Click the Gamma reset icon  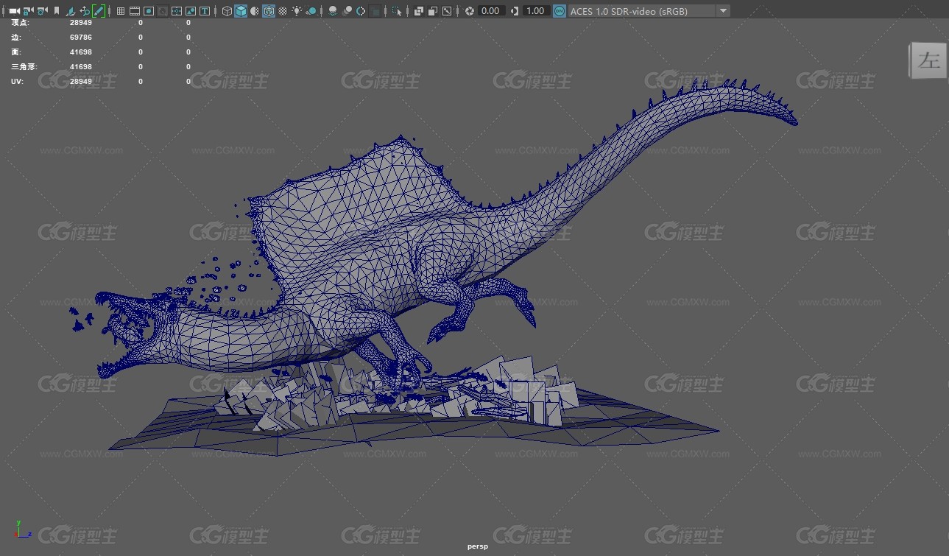[x=514, y=11]
